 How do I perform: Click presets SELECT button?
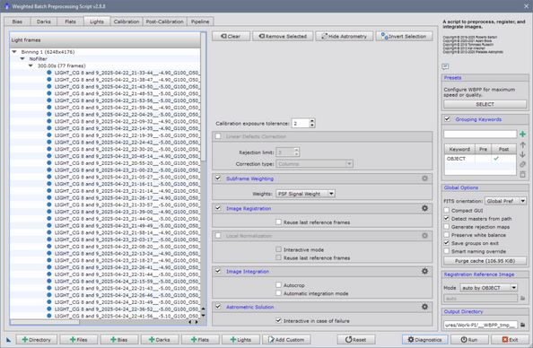(485, 104)
